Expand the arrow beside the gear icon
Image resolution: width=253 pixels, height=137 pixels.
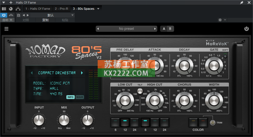click(x=225, y=20)
